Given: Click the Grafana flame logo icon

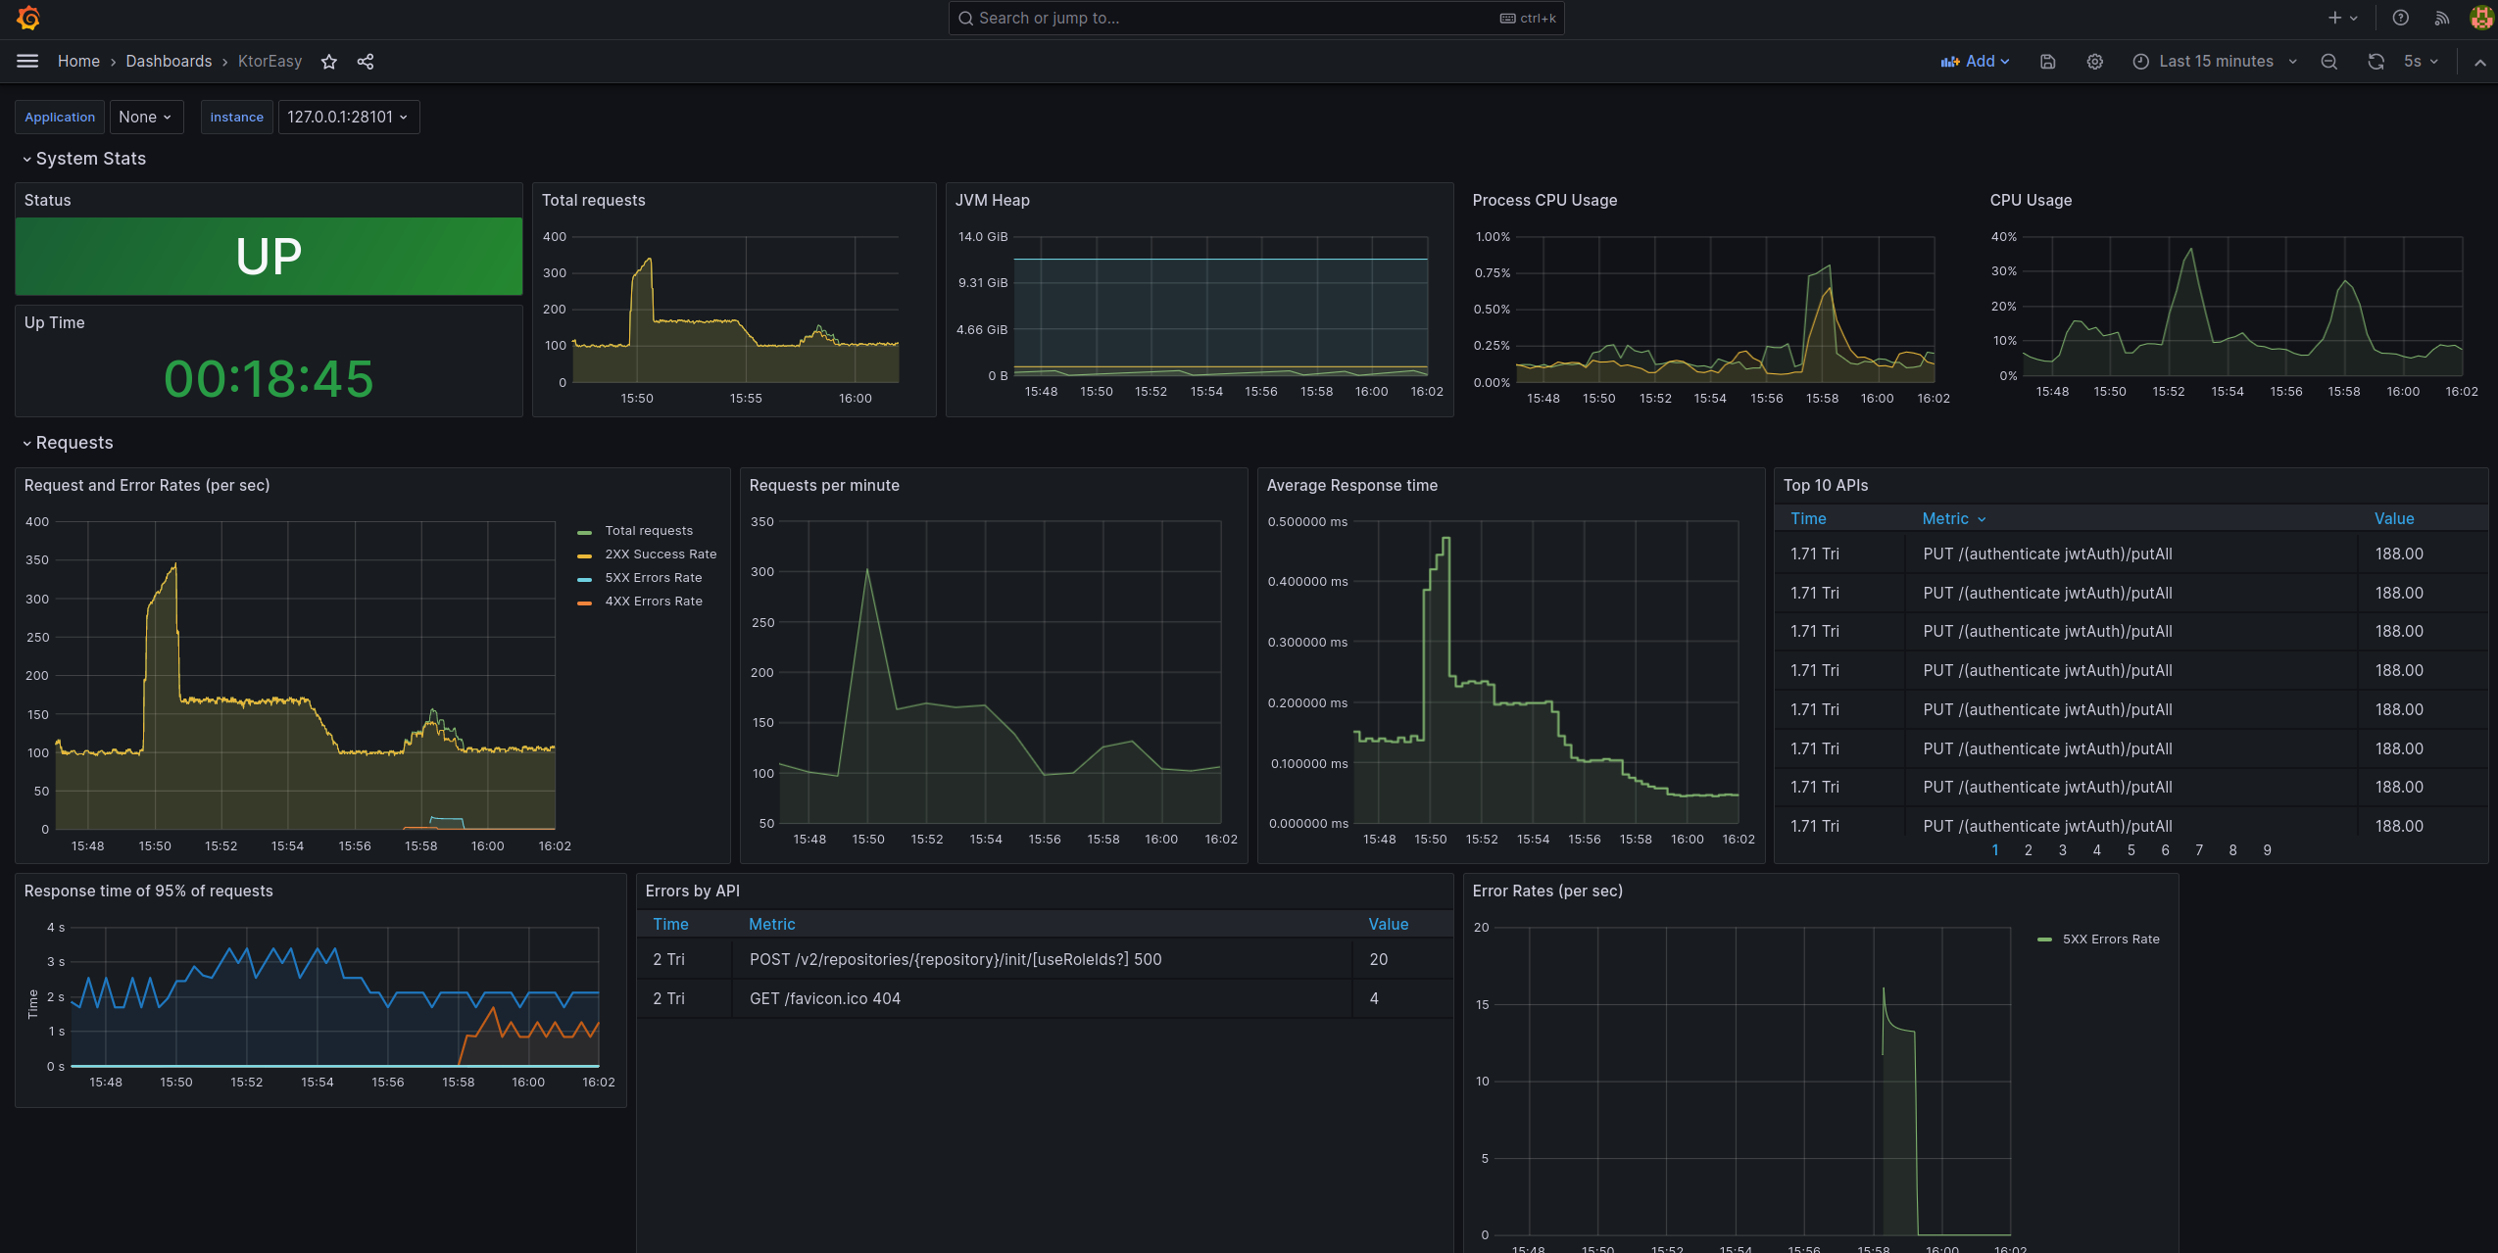Looking at the screenshot, I should (x=27, y=18).
